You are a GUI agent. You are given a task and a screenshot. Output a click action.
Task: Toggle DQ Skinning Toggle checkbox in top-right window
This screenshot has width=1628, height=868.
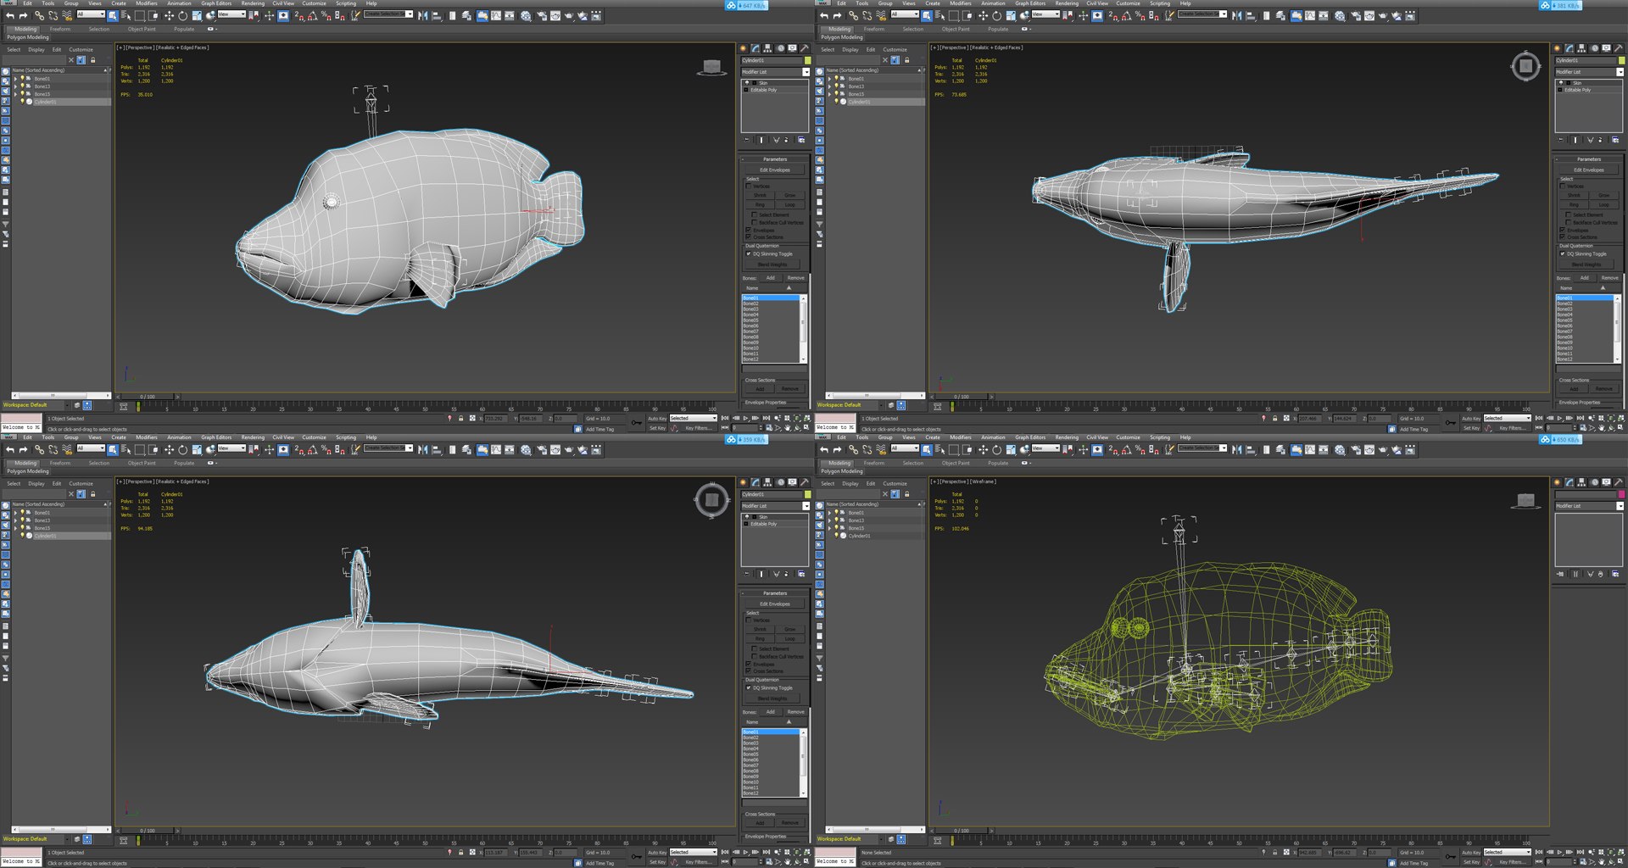coord(1563,253)
